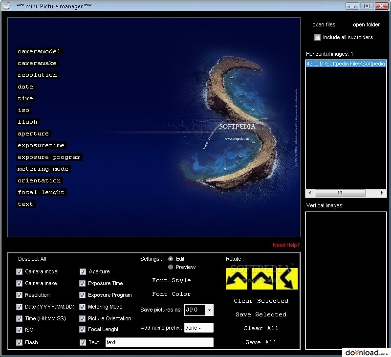Screen dimensions: 391x357
Task: Click the name prefix field containing 'done -'
Action: point(199,328)
